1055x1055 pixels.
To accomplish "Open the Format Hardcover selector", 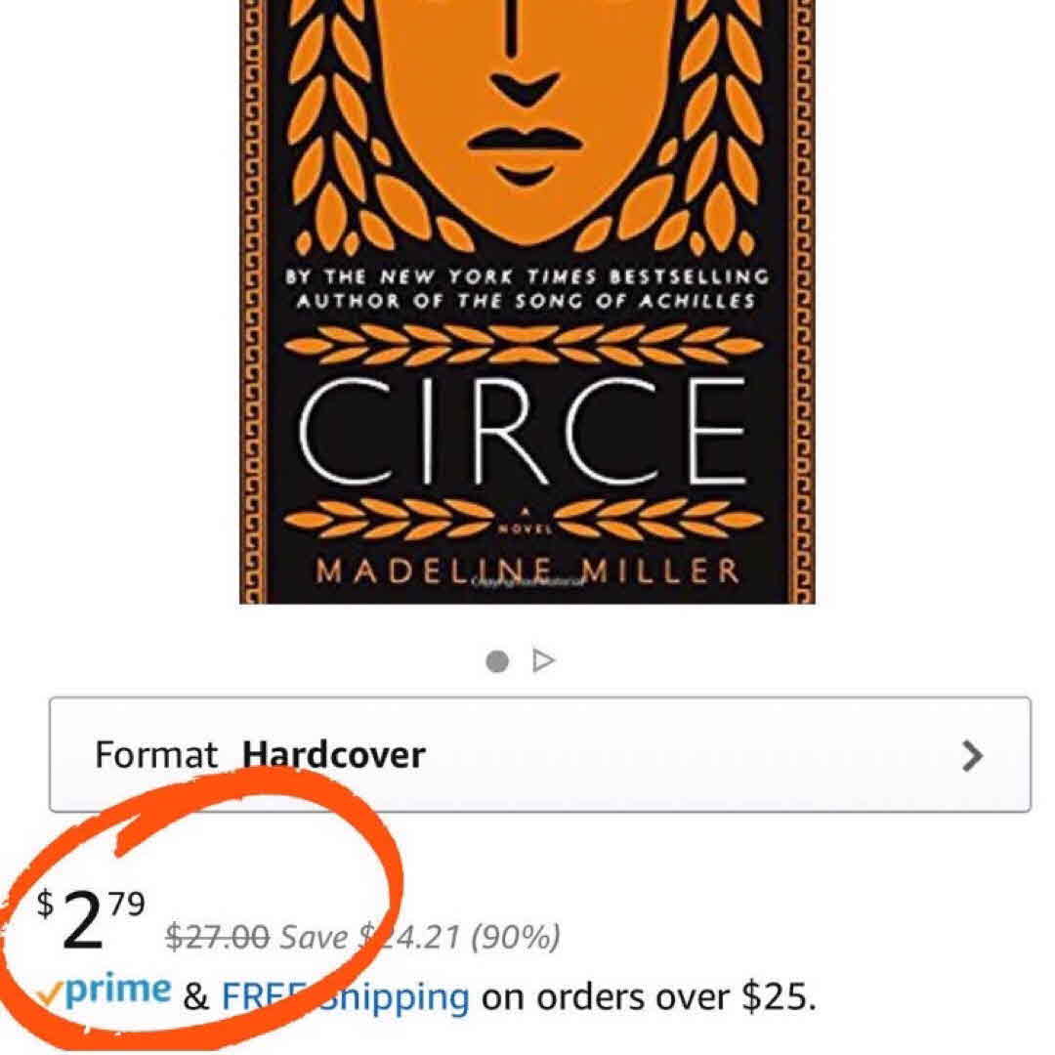I will [539, 754].
